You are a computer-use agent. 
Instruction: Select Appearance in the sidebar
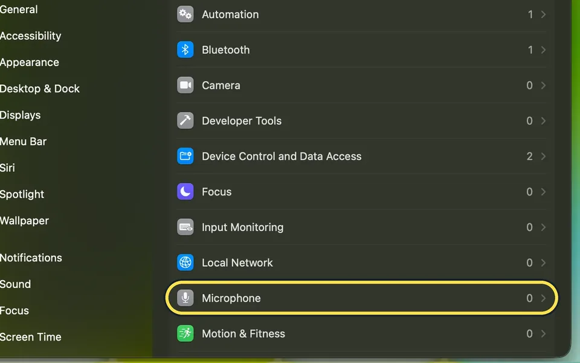point(29,62)
